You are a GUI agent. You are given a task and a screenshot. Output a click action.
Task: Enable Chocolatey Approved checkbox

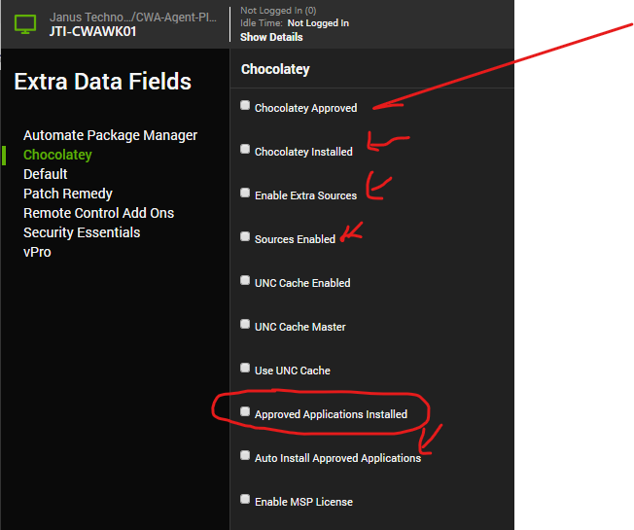pos(245,105)
